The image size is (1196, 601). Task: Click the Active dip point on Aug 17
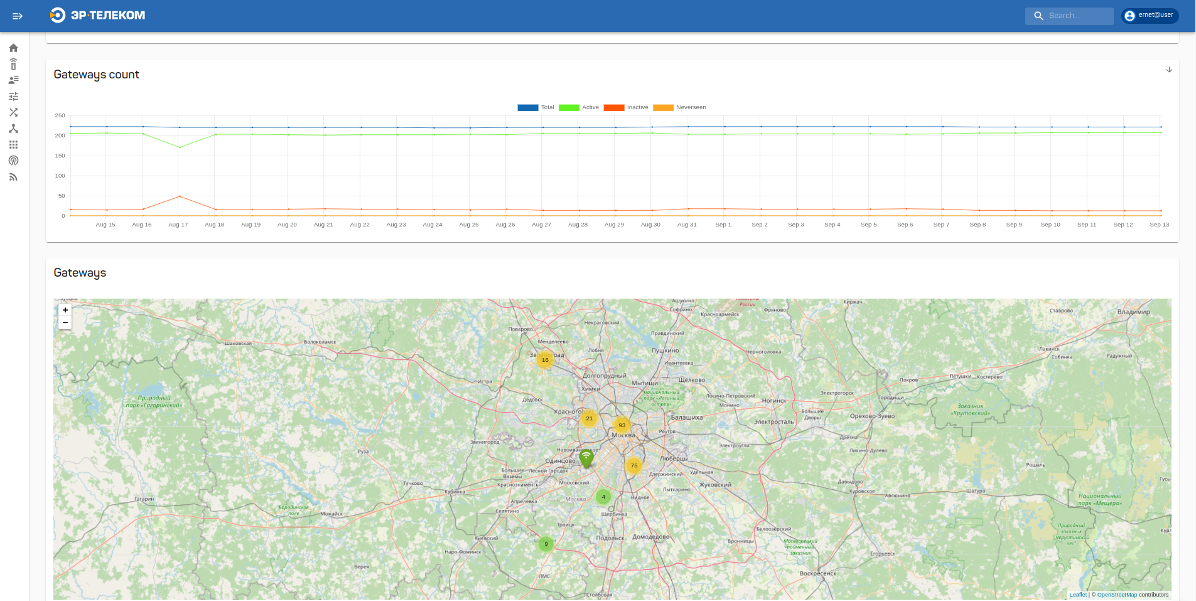[x=180, y=147]
